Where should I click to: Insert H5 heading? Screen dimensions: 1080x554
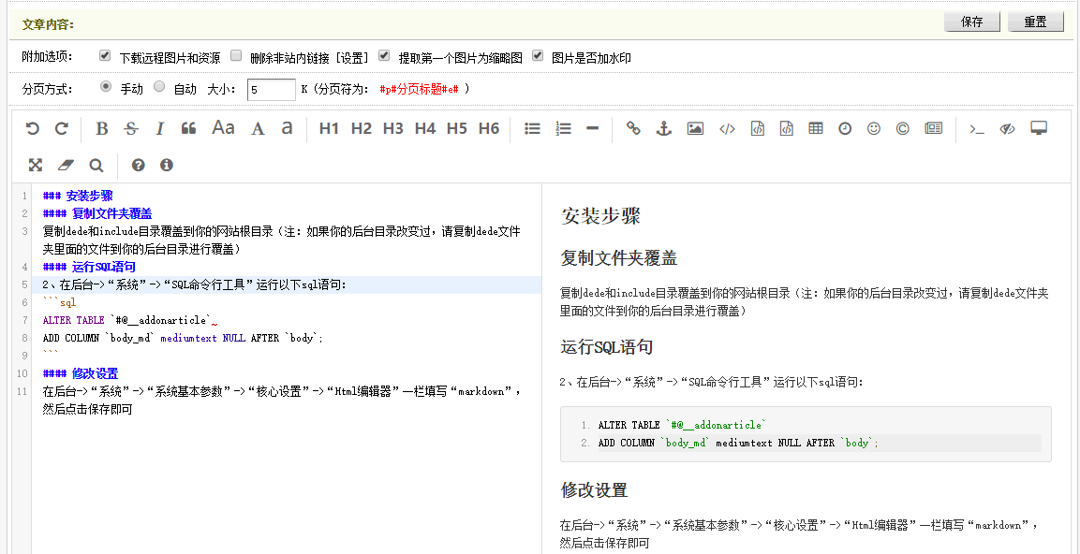click(x=457, y=128)
